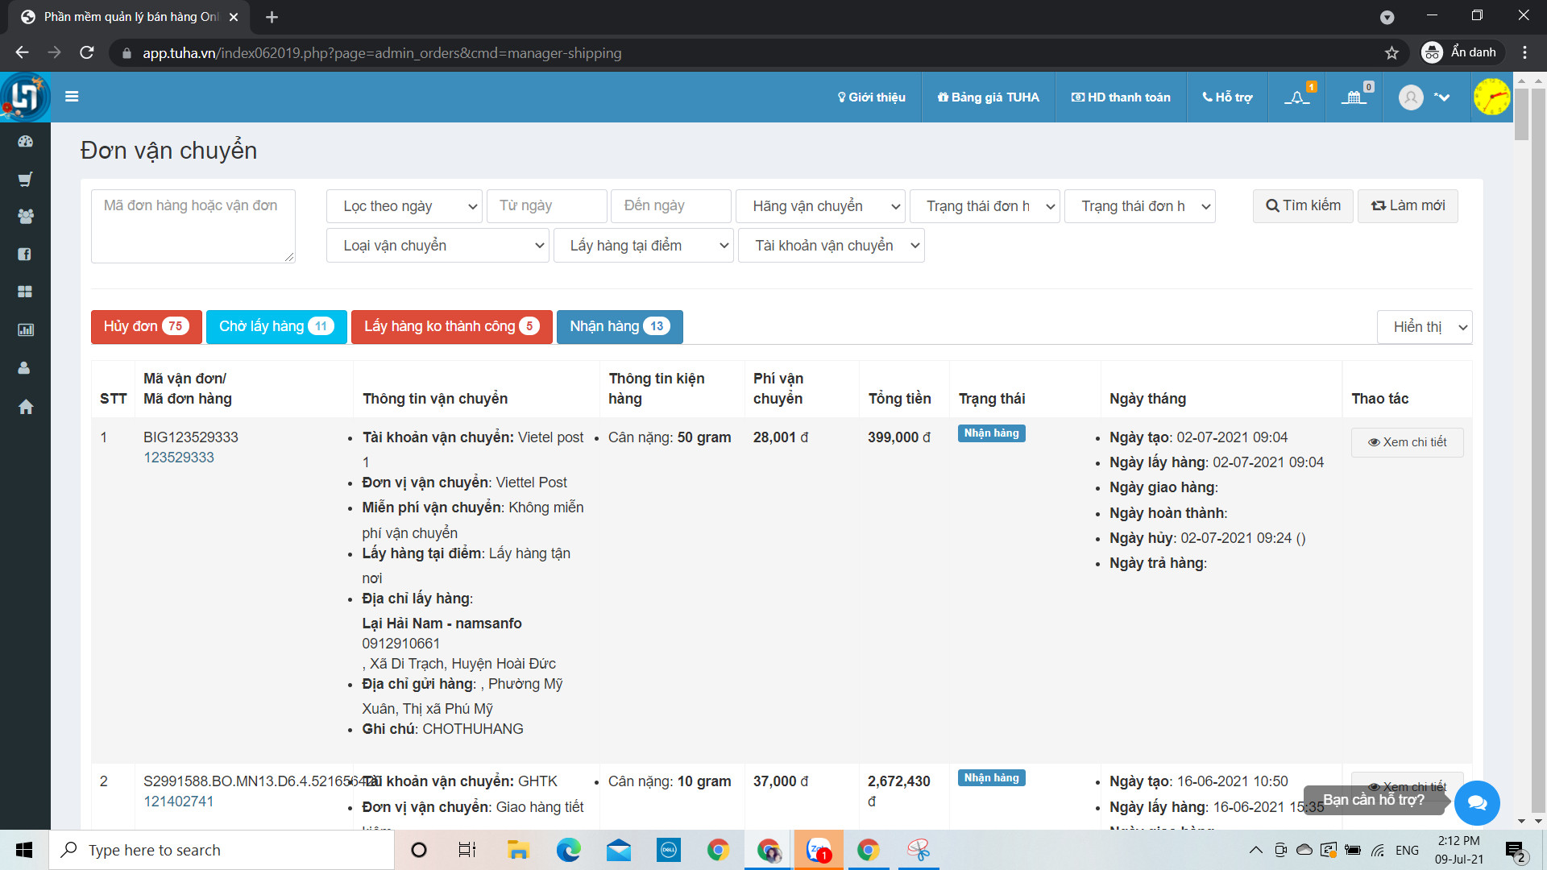Click Xem chi tiết for first order
This screenshot has height=870, width=1547.
[x=1407, y=442]
